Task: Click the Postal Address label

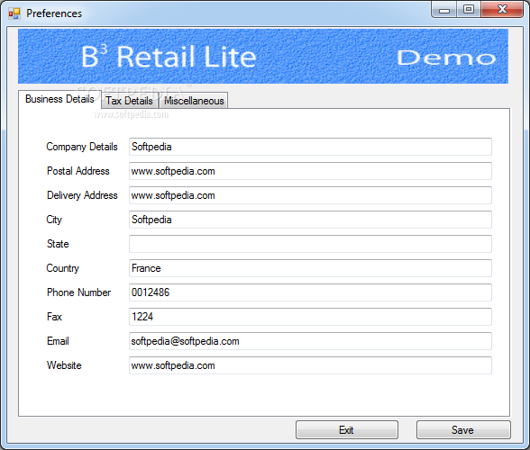Action: [x=78, y=171]
